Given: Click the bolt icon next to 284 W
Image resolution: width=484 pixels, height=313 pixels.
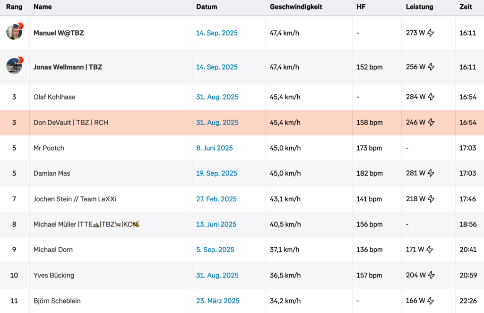Looking at the screenshot, I should point(431,97).
